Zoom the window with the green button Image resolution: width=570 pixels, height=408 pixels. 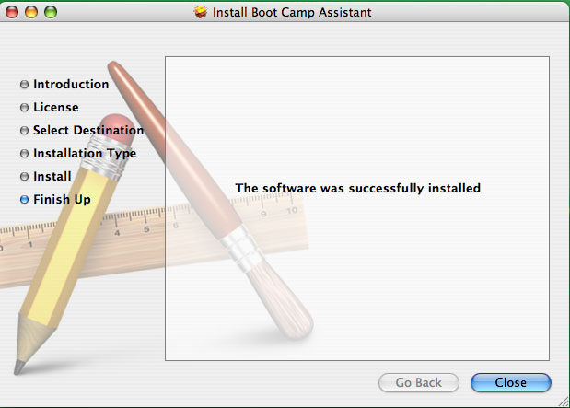[51, 12]
